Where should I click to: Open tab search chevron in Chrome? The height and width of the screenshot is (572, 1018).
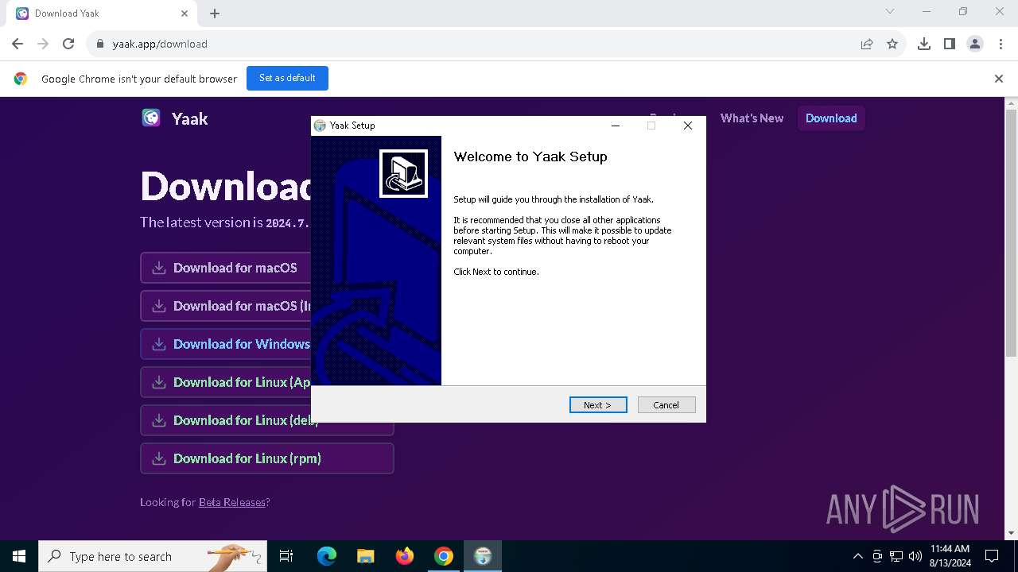[890, 11]
